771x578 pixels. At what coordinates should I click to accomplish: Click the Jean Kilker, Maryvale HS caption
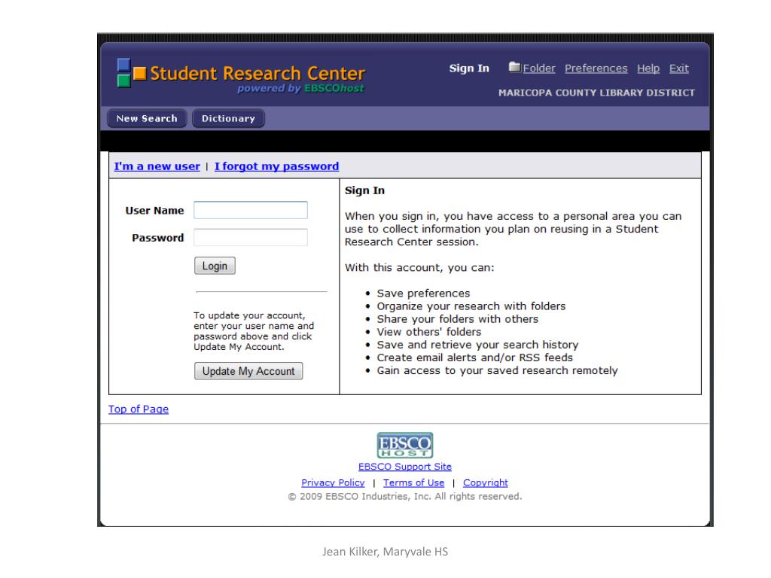pyautogui.click(x=385, y=552)
